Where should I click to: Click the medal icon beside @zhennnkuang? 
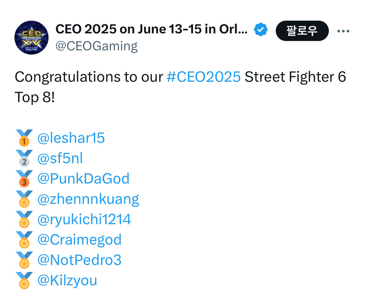tap(24, 199)
